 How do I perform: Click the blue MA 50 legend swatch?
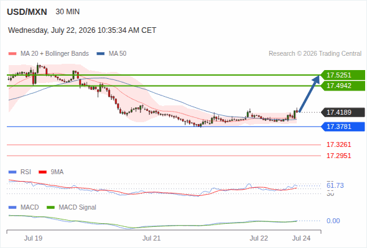[x=101, y=54]
